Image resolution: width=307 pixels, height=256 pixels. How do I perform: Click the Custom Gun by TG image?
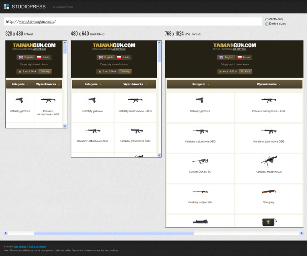tap(200, 161)
